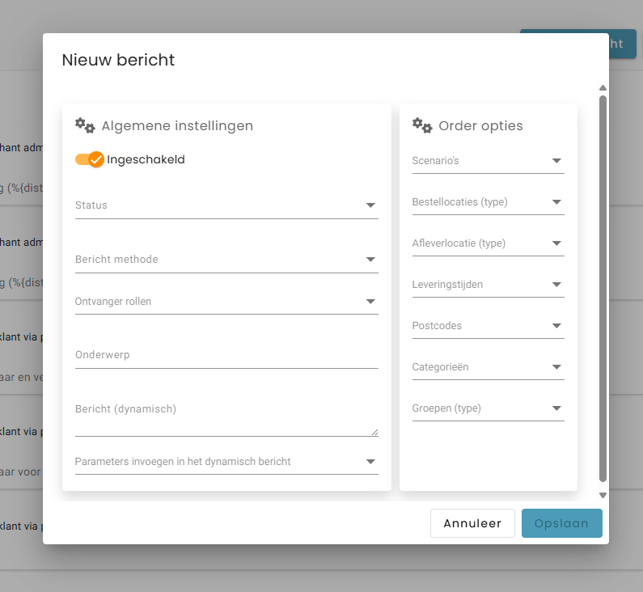Screen dimensions: 643x592
Task: Click the gears icon beside Order opties
Action: tap(422, 125)
